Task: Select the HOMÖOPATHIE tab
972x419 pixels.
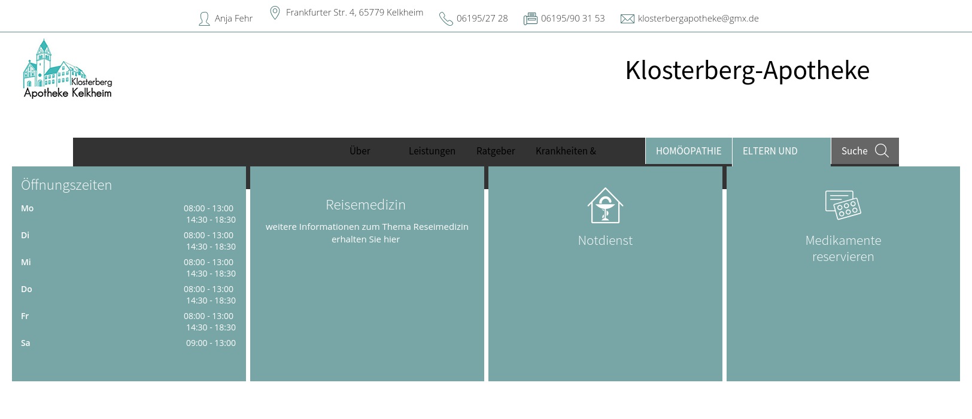Action: (688, 151)
